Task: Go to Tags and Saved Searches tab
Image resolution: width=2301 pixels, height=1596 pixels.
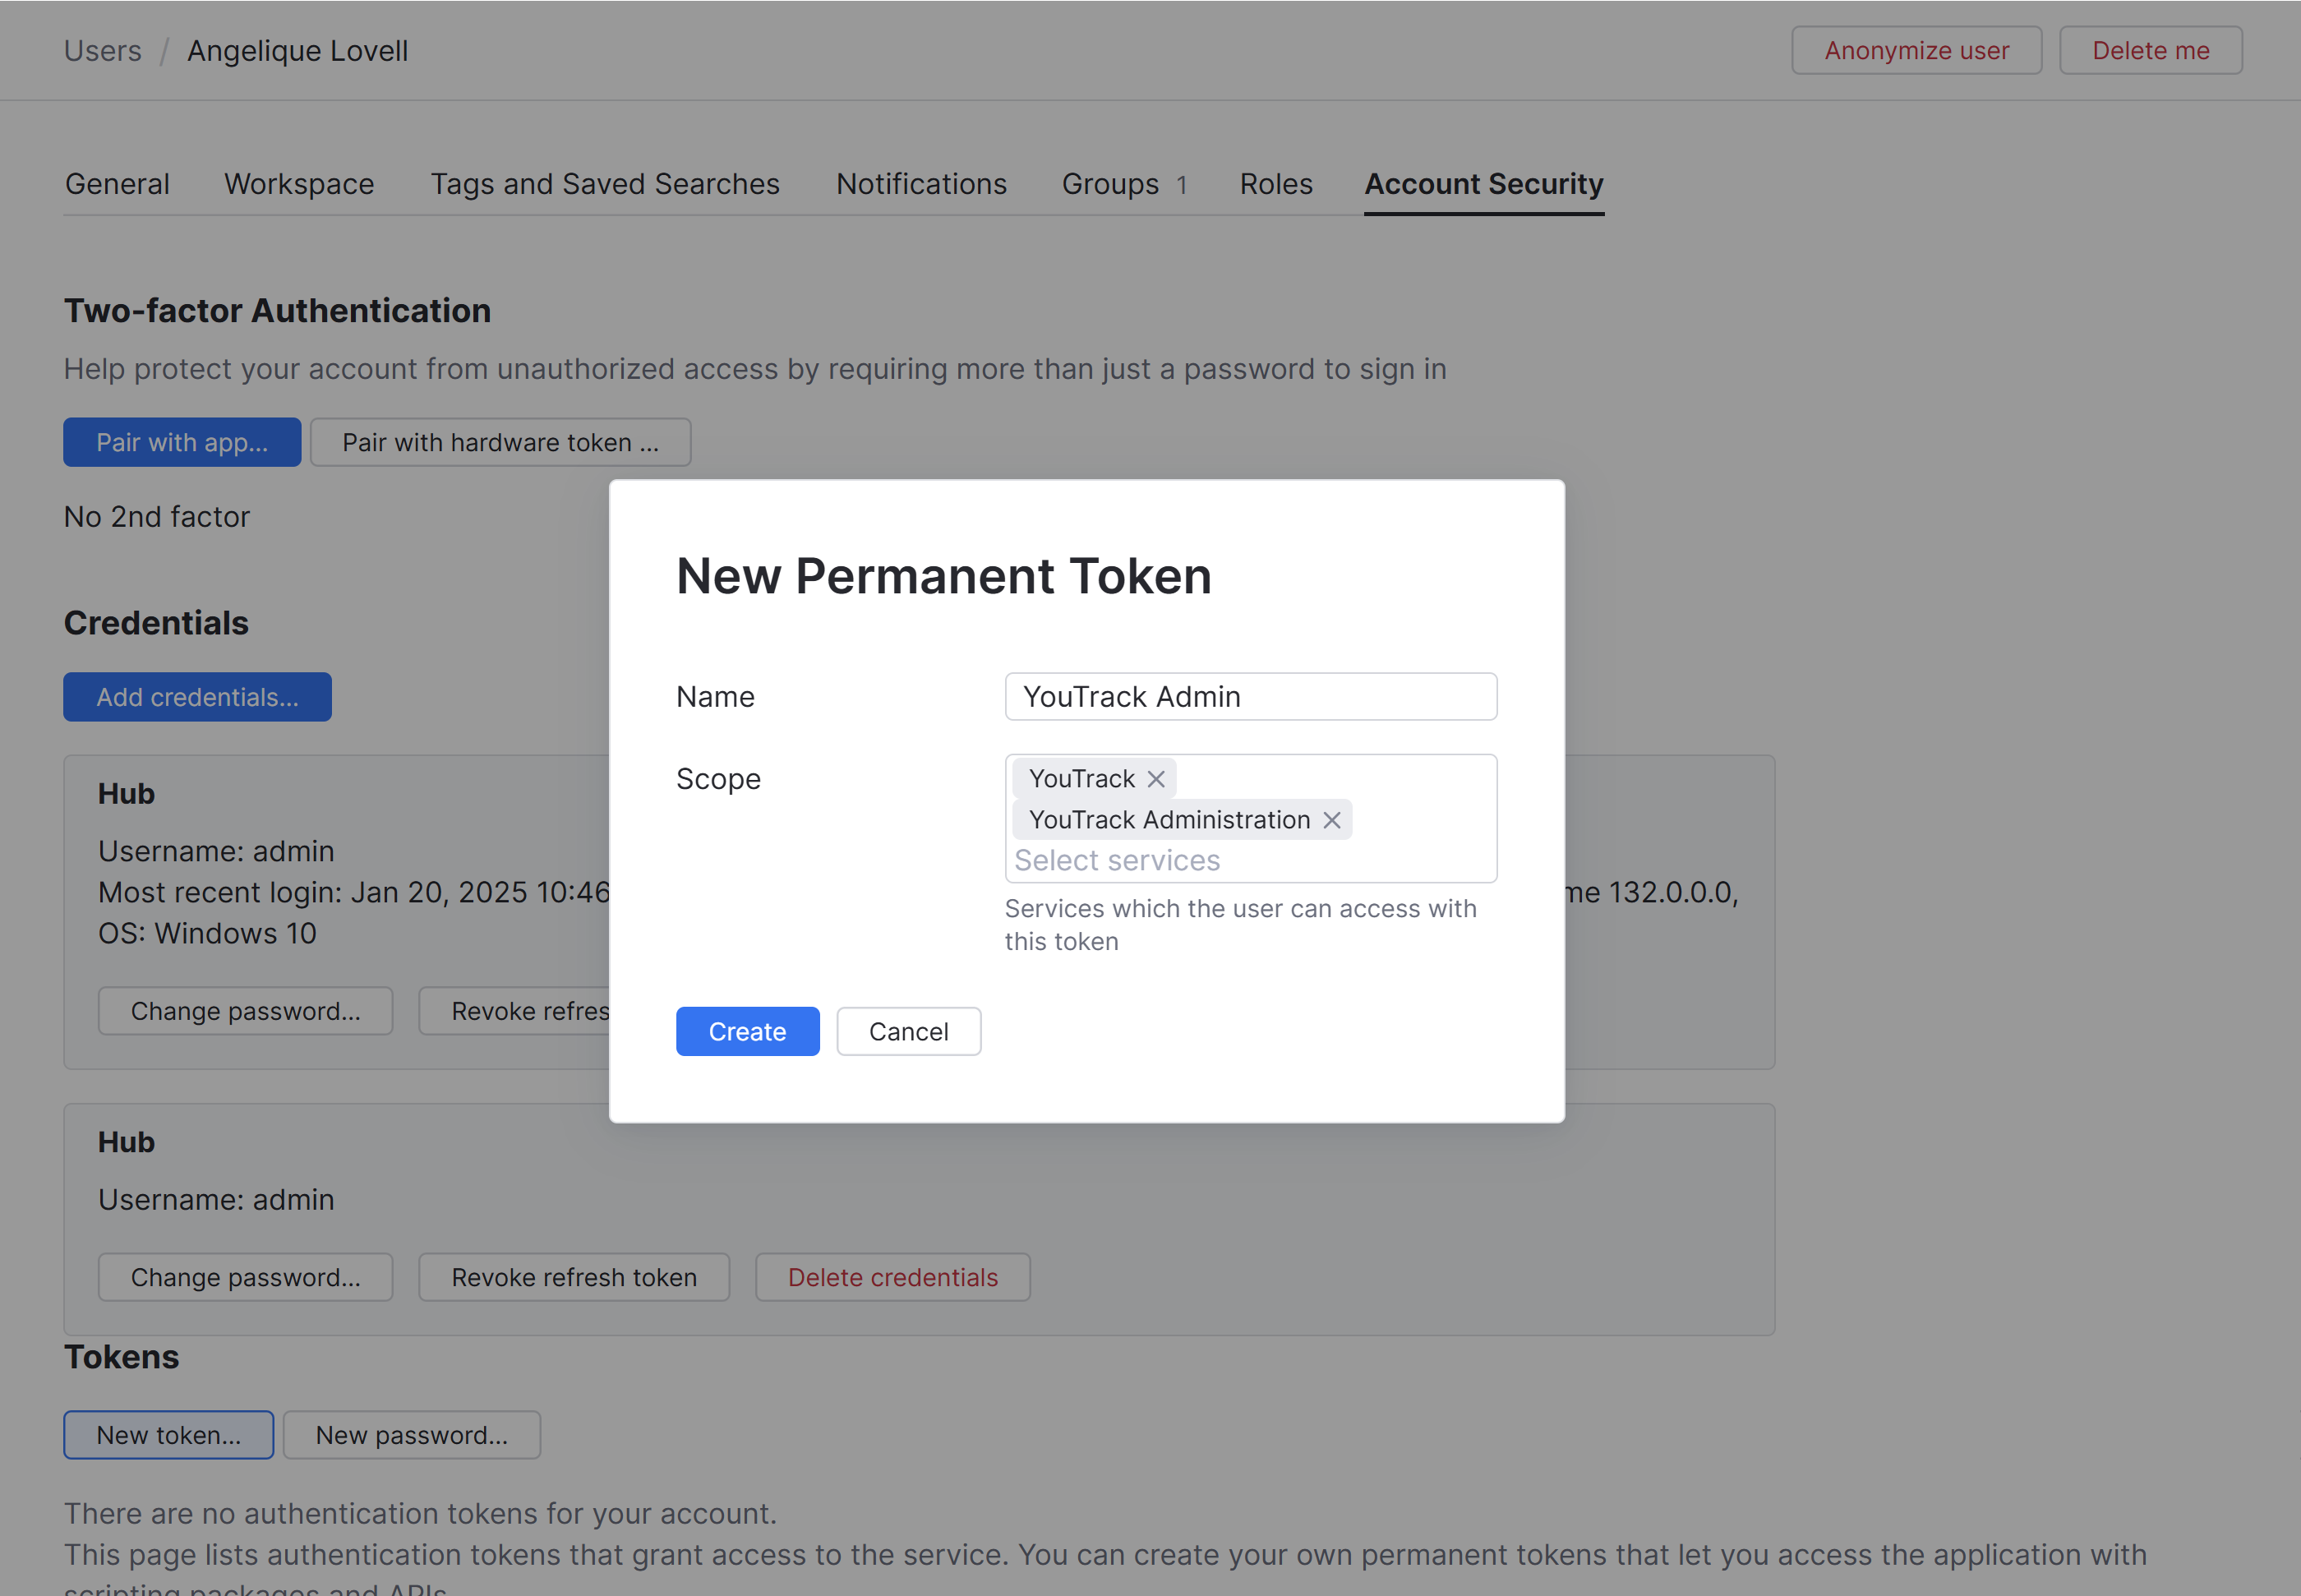Action: tap(605, 184)
